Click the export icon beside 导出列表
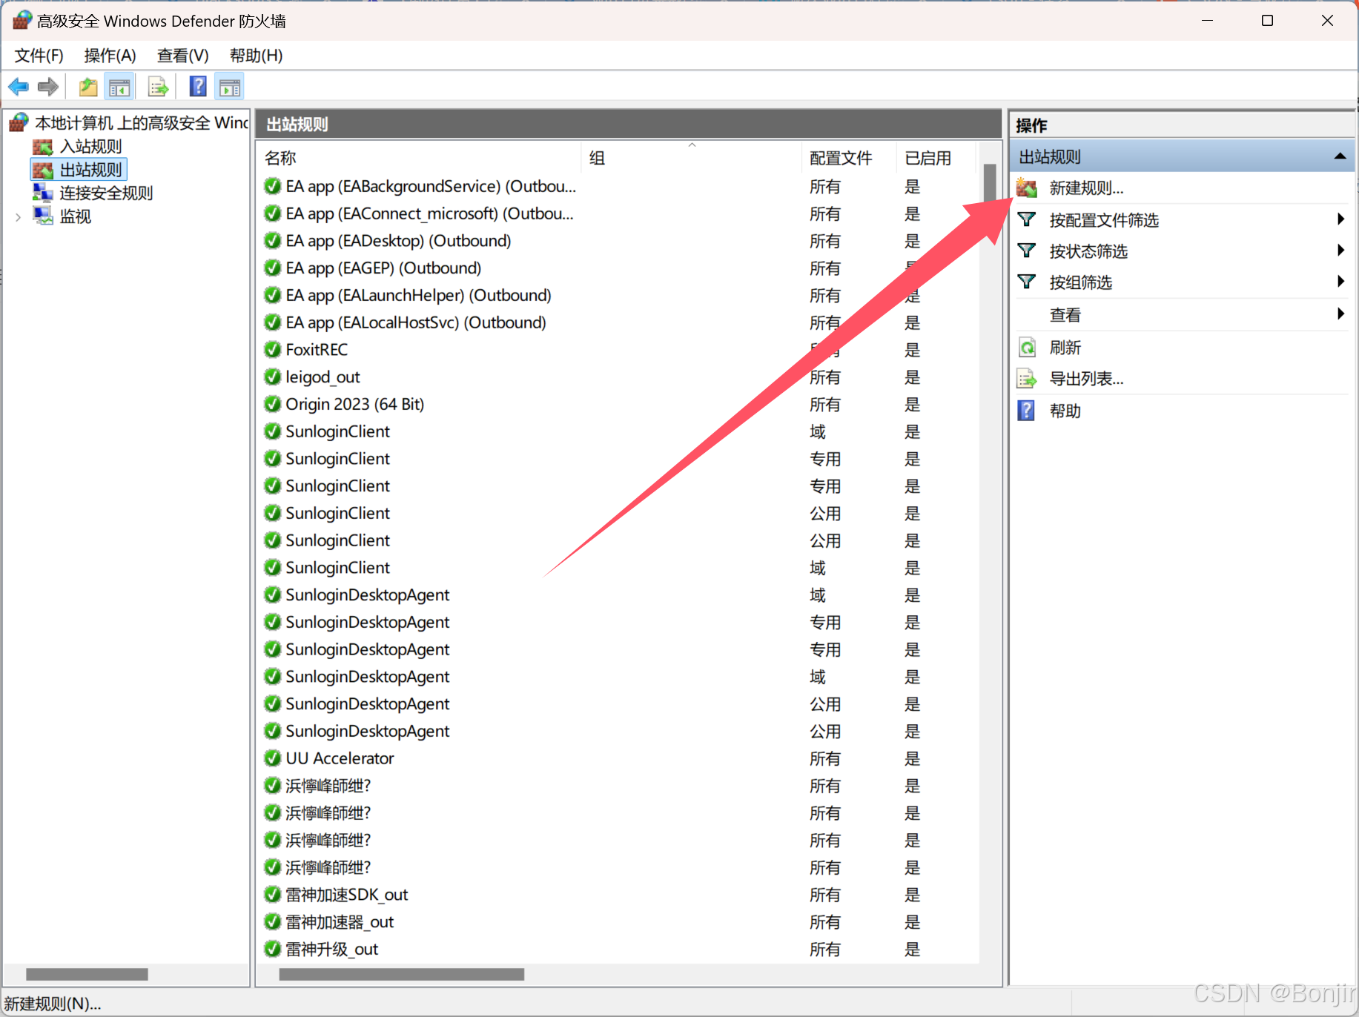Viewport: 1359px width, 1017px height. 1027,379
